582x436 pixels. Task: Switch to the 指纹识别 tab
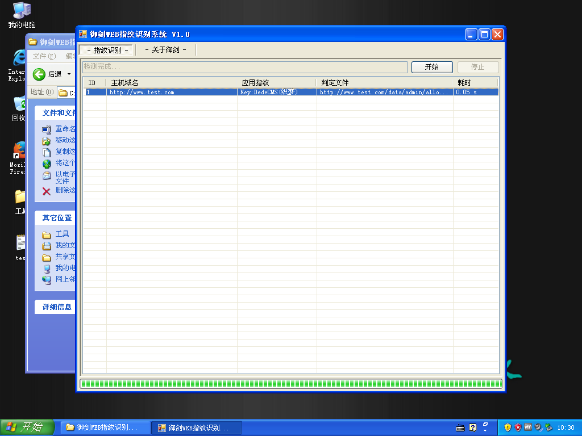(107, 50)
